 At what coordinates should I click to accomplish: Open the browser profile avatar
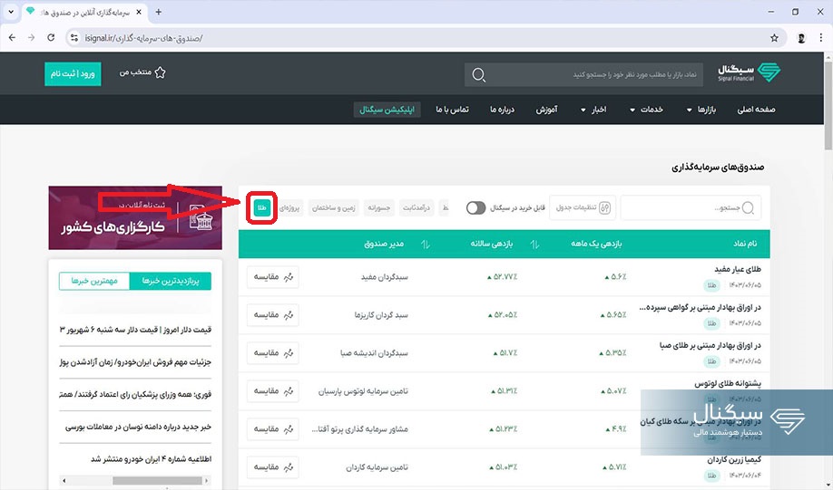click(x=801, y=38)
